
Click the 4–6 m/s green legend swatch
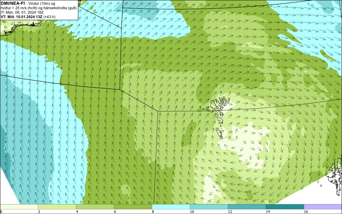(x=95, y=207)
